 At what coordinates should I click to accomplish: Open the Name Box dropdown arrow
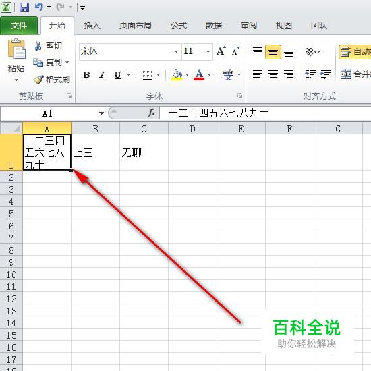click(101, 113)
